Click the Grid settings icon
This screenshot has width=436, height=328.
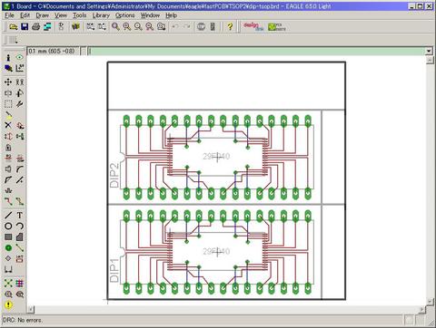coord(12,40)
